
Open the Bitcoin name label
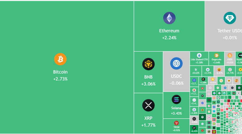point(60,72)
